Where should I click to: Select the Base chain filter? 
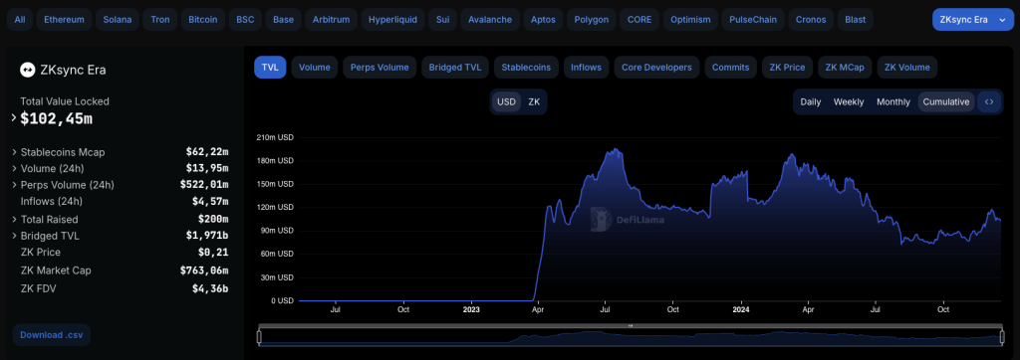[x=283, y=20]
